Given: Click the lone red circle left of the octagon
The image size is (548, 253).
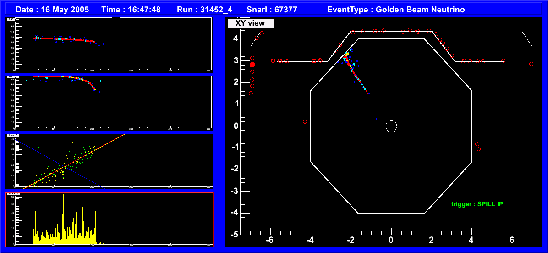Looking at the screenshot, I should [x=305, y=122].
